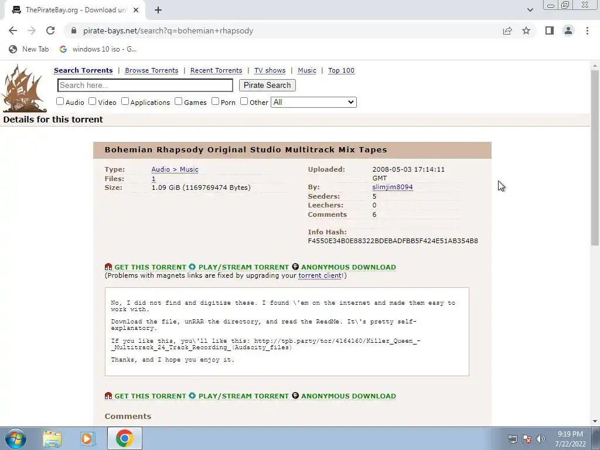The width and height of the screenshot is (600, 450).
Task: Click the Size value 1.09 GiB
Action: coord(202,187)
